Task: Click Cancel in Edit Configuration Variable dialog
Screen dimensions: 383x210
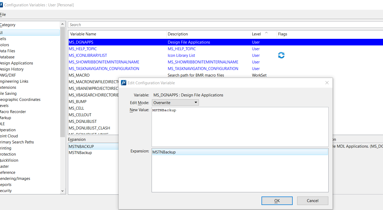Action: click(x=313, y=200)
